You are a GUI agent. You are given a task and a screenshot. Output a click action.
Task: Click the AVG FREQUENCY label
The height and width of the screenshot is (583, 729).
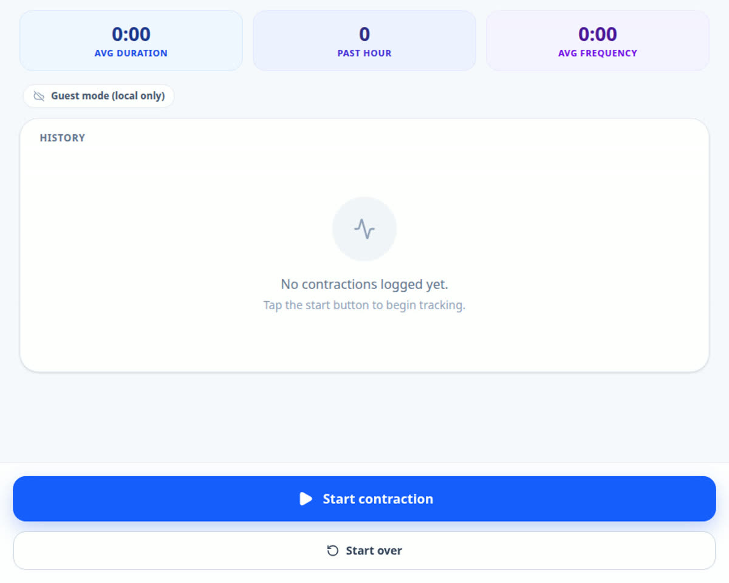coord(598,53)
